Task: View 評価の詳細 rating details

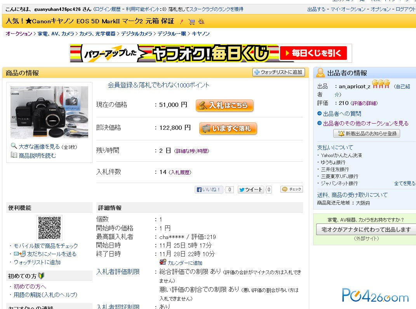Action: click(364, 103)
